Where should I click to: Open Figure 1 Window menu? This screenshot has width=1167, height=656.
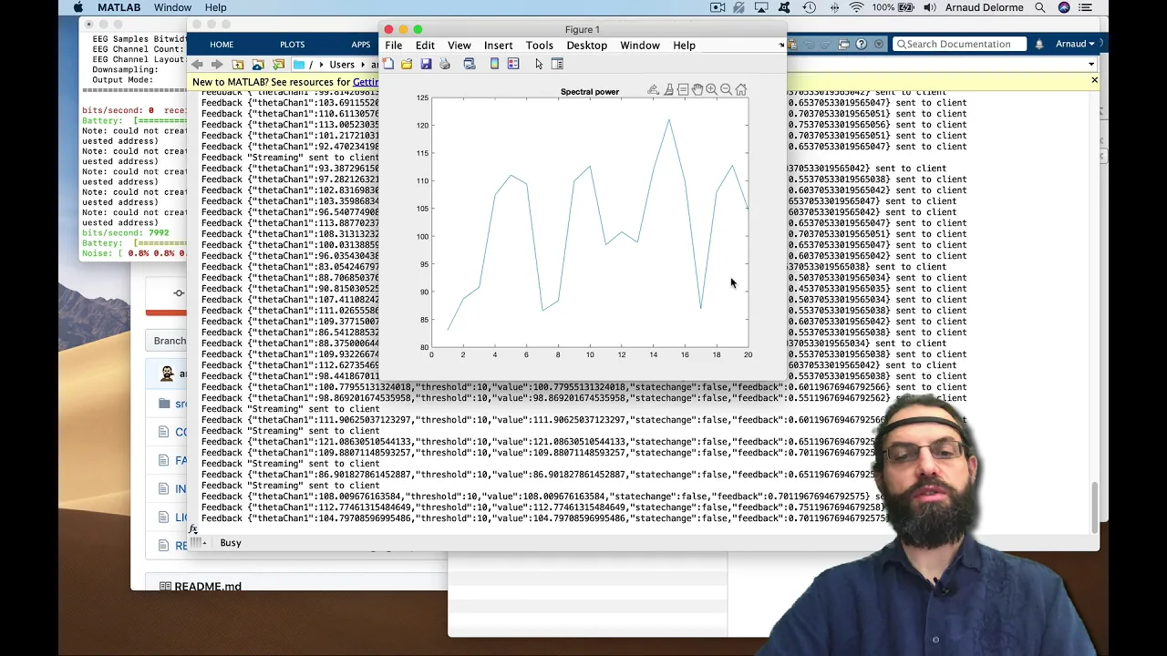tap(640, 45)
